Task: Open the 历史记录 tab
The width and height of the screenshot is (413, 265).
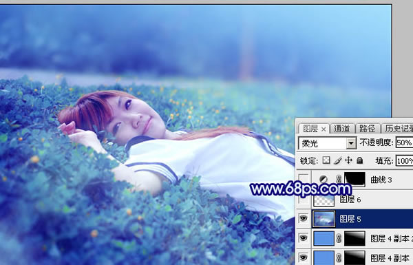Action: (x=399, y=129)
